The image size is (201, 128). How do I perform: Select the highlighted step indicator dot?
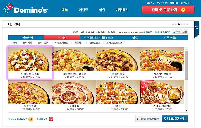click(x=179, y=24)
